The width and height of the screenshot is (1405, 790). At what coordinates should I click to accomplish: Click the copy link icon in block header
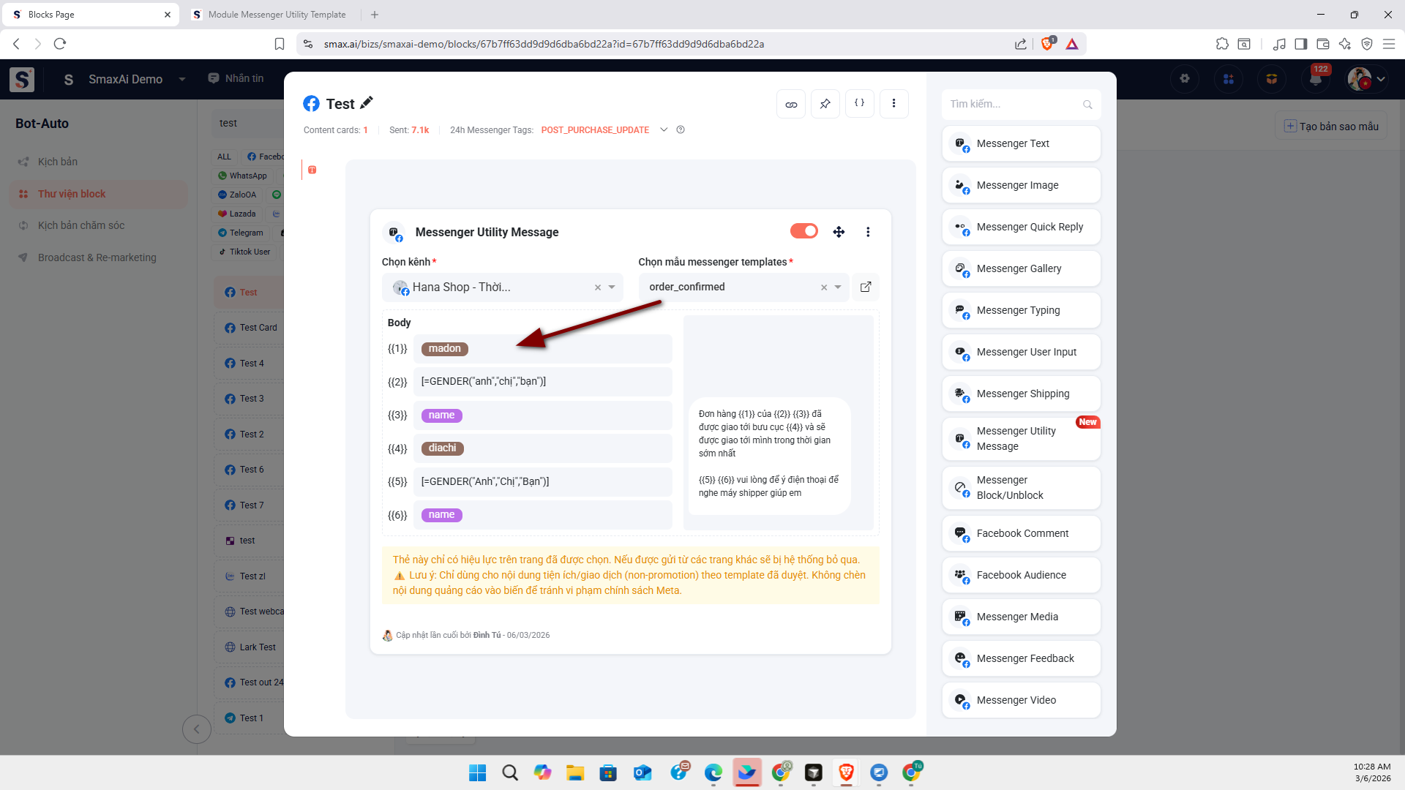791,104
